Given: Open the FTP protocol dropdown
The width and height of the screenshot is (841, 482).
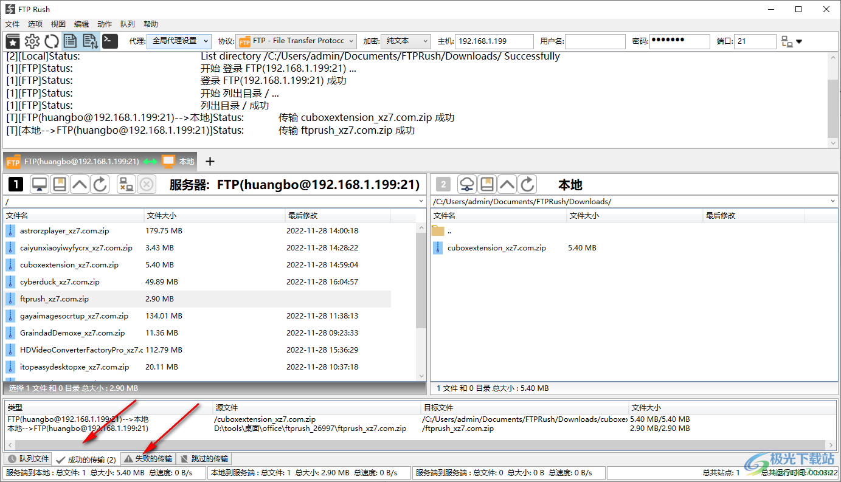Looking at the screenshot, I should coord(296,41).
